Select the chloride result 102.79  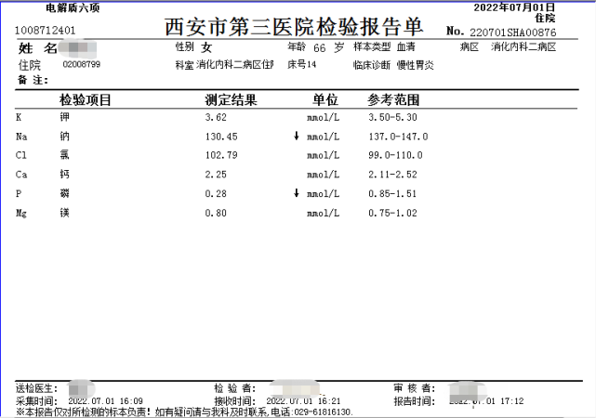click(221, 155)
